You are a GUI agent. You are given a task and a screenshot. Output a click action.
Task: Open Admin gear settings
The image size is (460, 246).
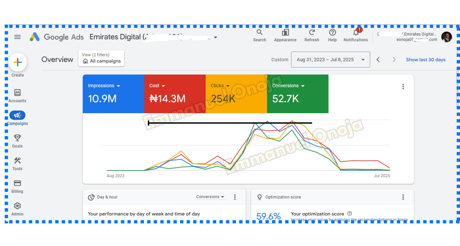point(17,206)
